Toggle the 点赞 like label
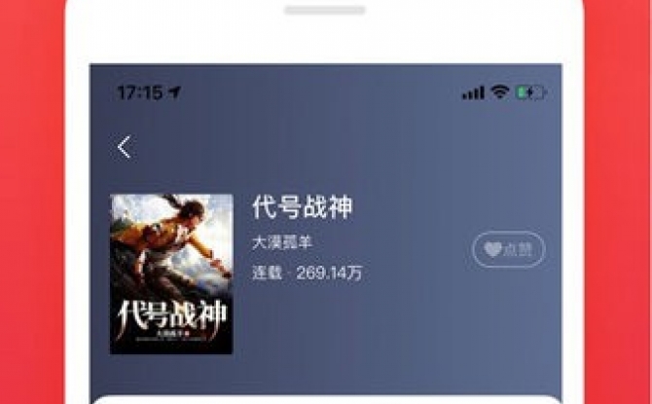The image size is (652, 404). click(518, 249)
